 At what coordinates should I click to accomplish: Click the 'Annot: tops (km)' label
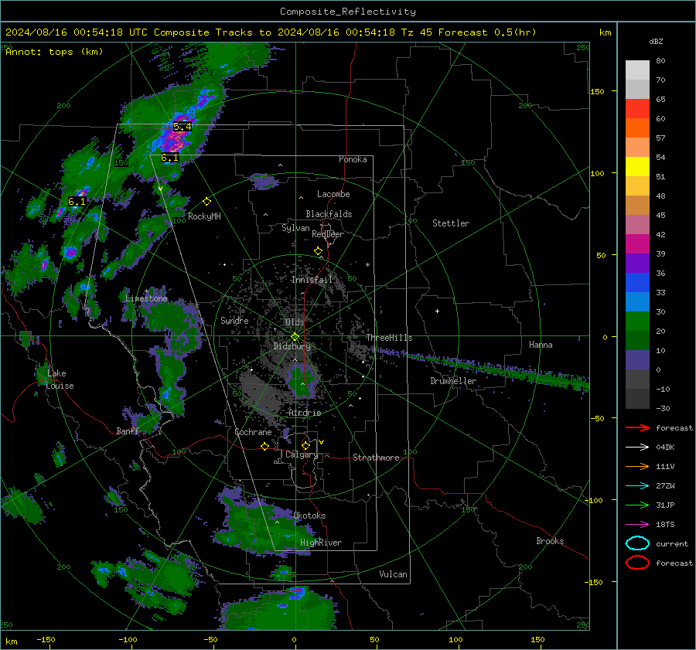[54, 52]
